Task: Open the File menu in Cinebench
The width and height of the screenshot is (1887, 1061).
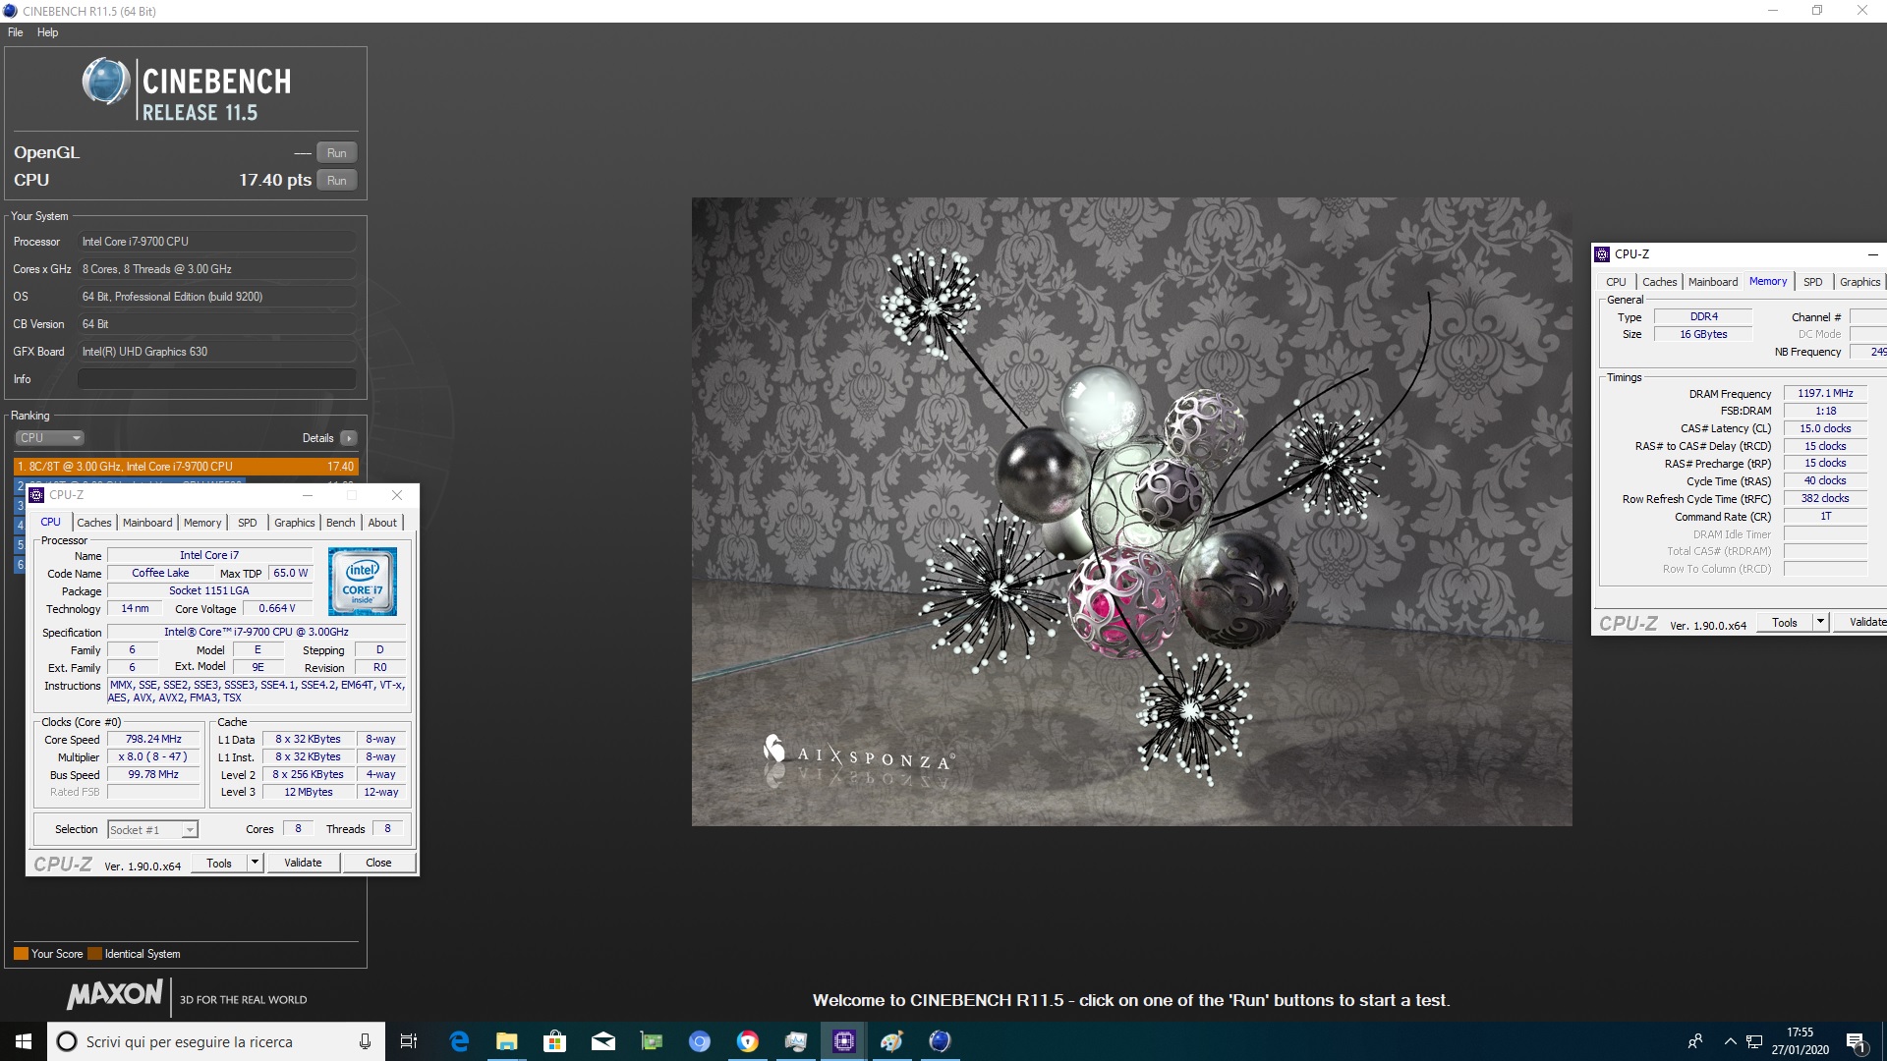Action: click(16, 32)
